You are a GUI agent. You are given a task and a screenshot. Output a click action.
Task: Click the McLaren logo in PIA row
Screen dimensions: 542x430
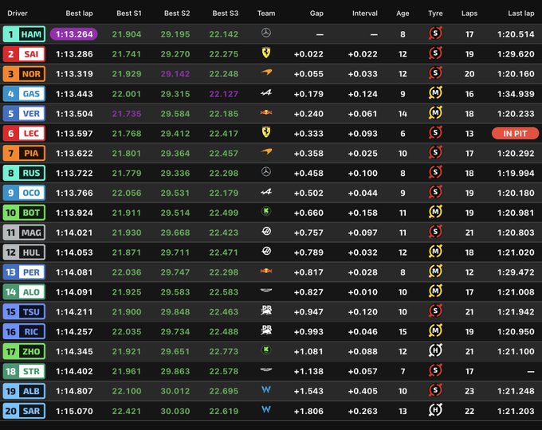click(266, 152)
